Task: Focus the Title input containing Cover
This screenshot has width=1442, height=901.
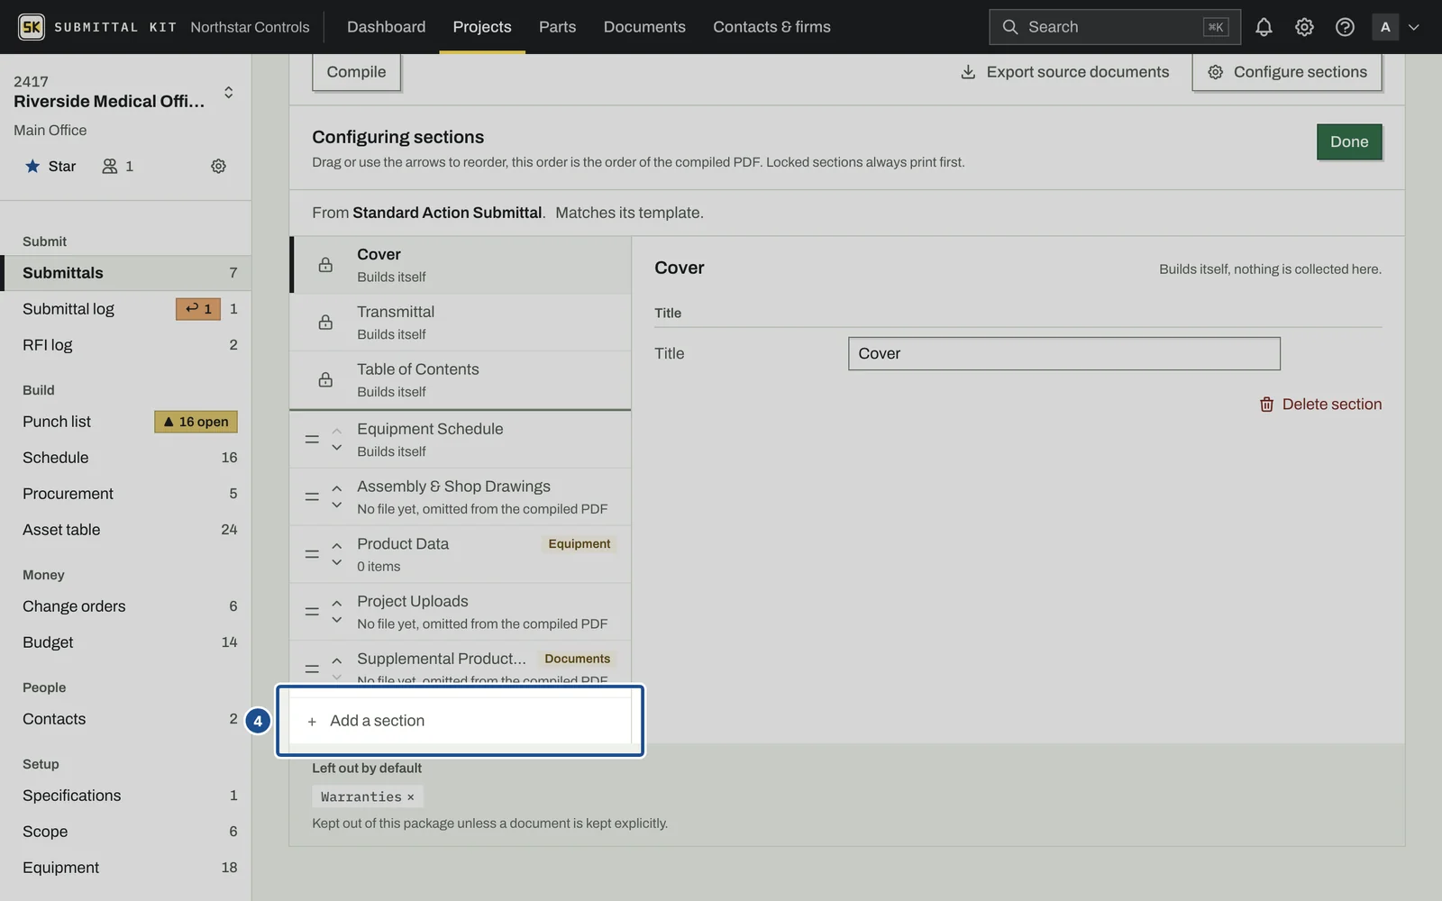Action: 1063,354
